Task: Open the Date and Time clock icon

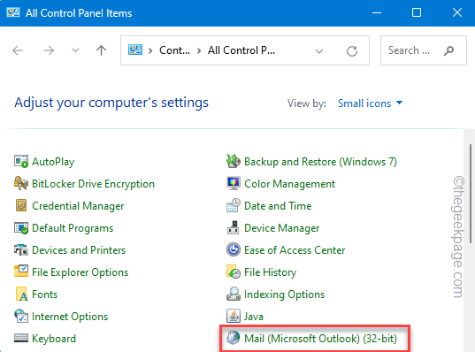Action: click(234, 205)
